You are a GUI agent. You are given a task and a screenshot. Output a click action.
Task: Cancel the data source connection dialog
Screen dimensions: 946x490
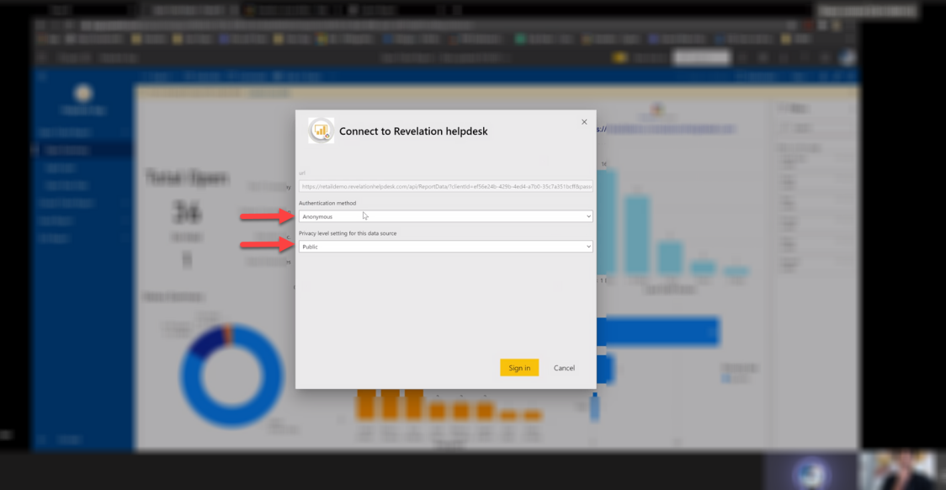[x=564, y=367]
